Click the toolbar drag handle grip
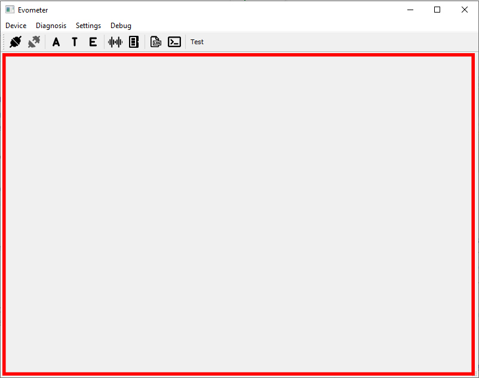Viewport: 479px width, 378px height. [4, 42]
